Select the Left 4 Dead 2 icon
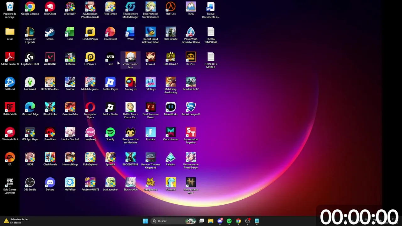This screenshot has width=402, height=226. click(171, 59)
